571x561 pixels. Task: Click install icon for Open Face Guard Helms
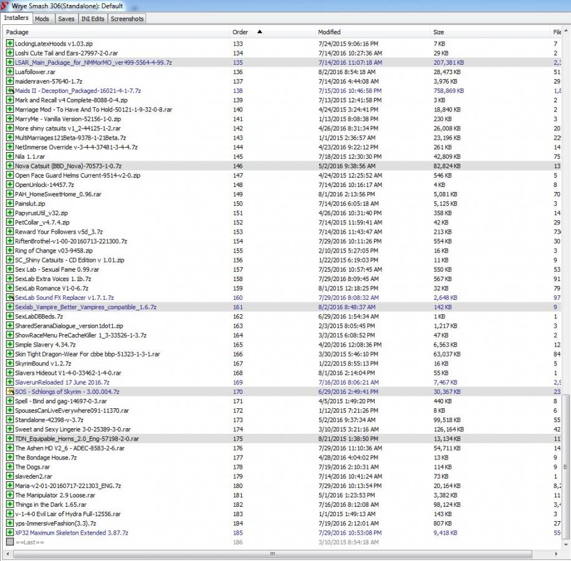coord(10,175)
